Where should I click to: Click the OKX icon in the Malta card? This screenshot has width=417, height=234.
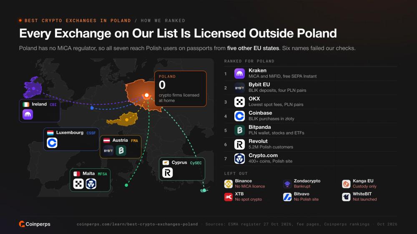[78, 184]
